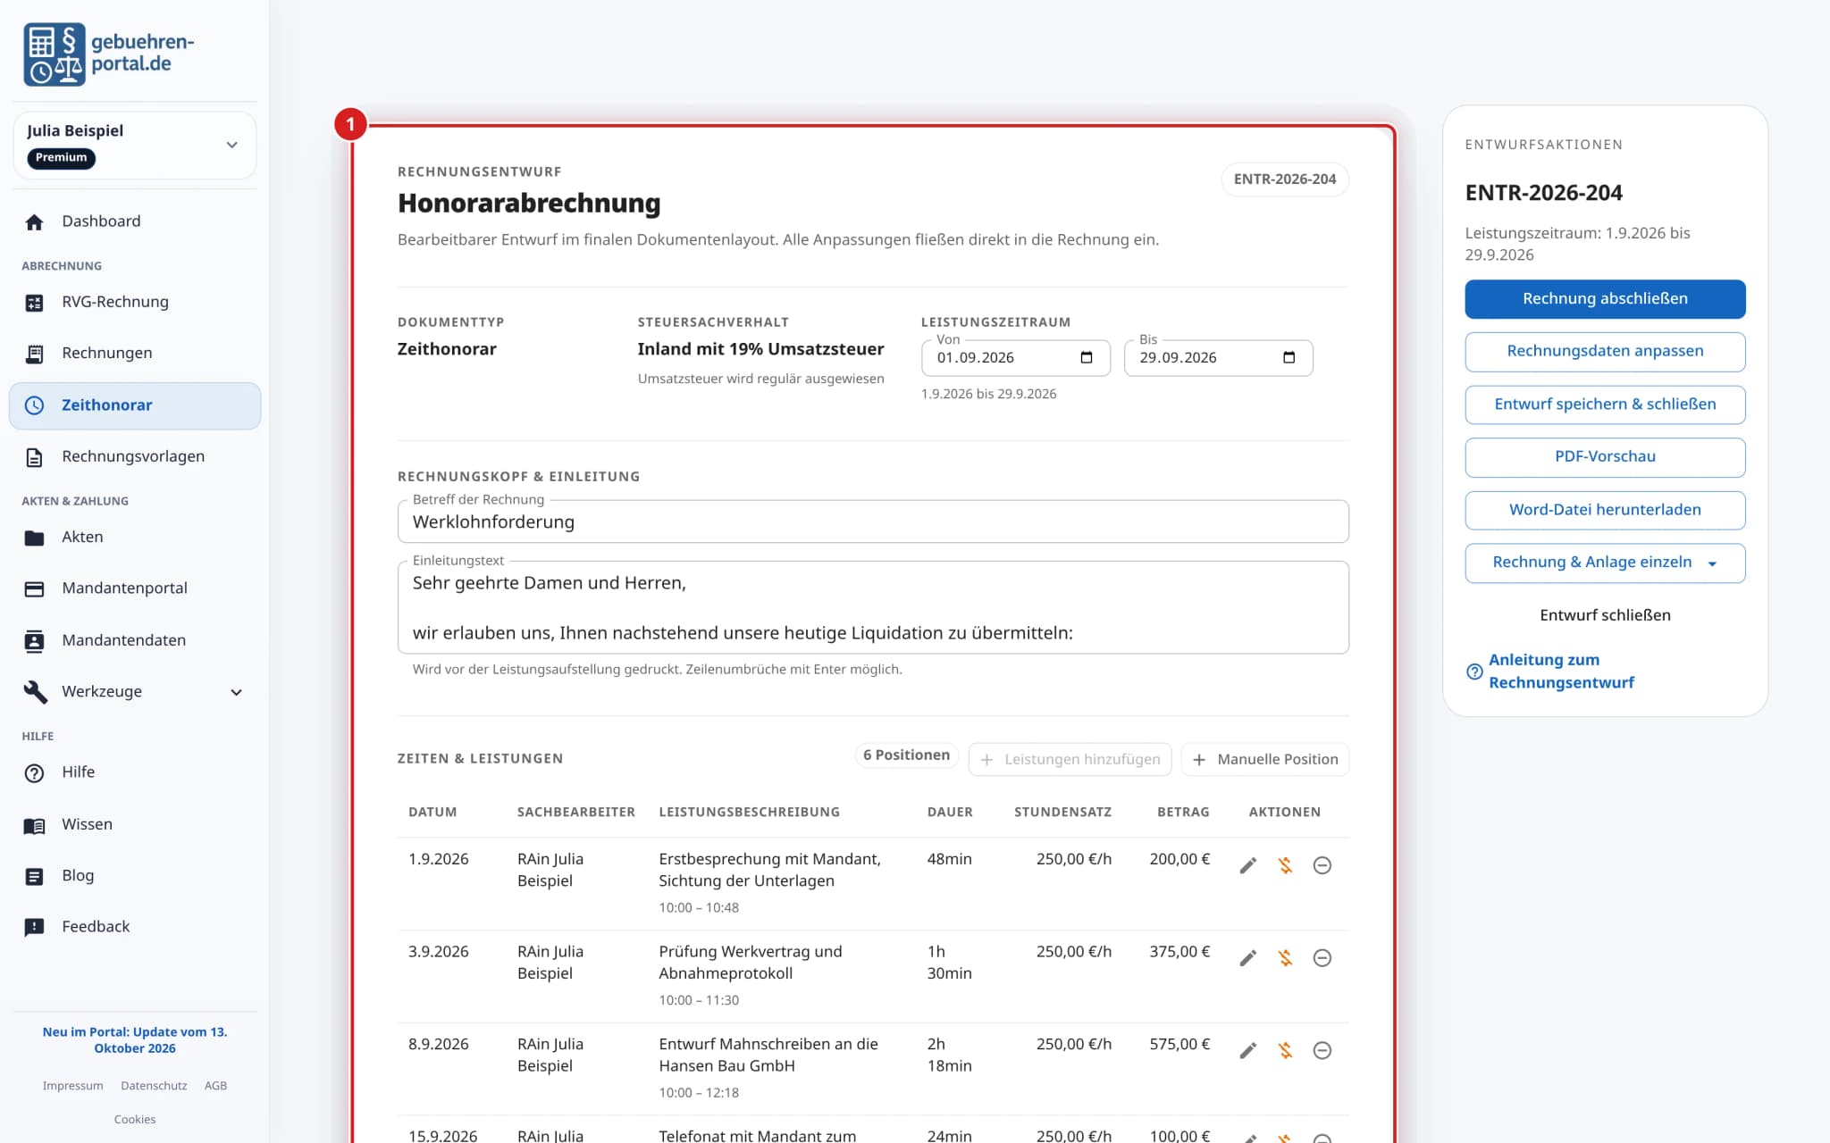This screenshot has height=1143, width=1830.
Task: Open Wissen sidebar entry
Action: pos(135,825)
